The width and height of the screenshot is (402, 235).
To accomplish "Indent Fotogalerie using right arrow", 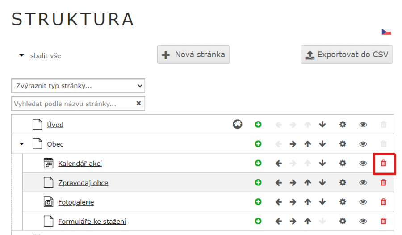I will click(293, 202).
